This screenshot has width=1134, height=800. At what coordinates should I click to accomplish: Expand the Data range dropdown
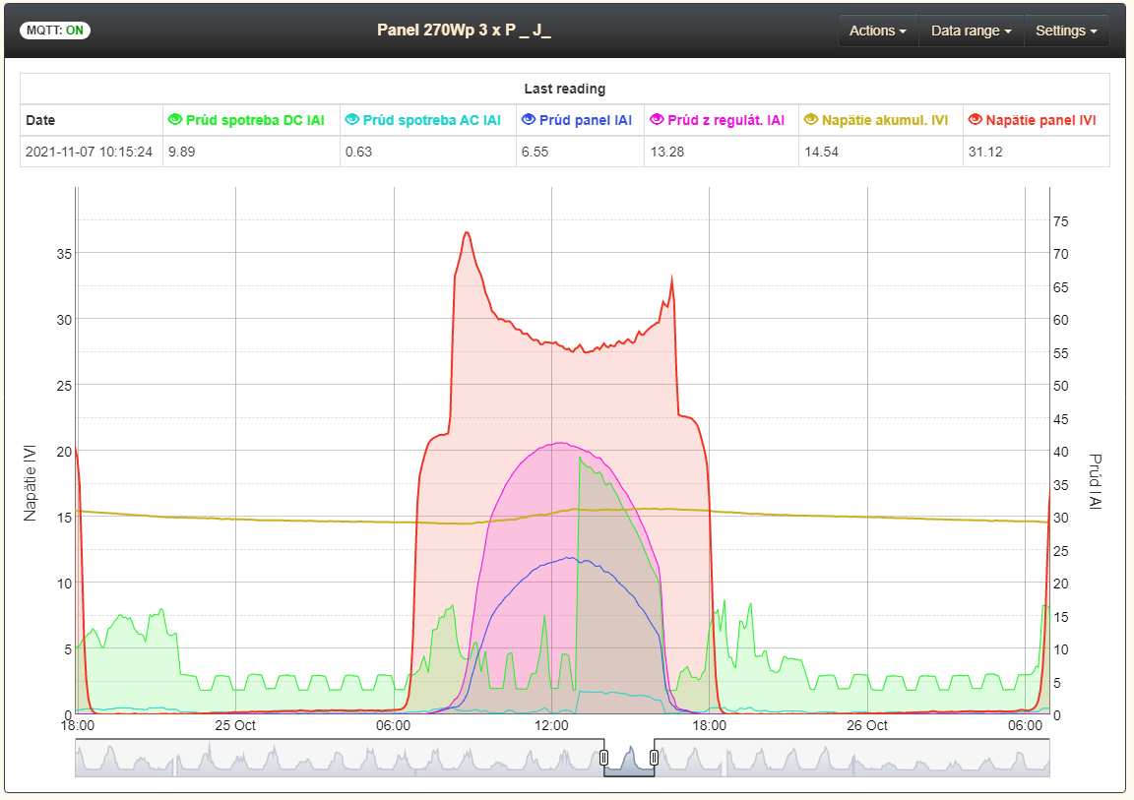(x=971, y=31)
